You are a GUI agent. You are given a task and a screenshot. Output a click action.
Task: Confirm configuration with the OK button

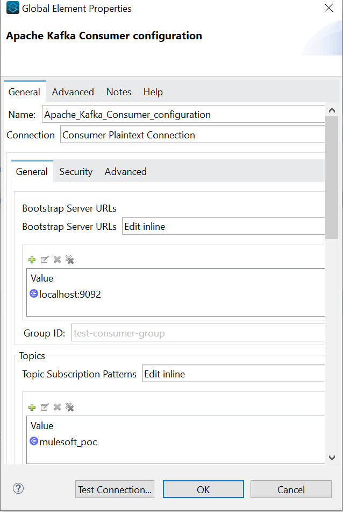203,489
